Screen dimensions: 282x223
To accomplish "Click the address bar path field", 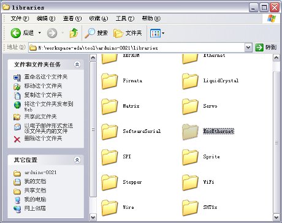I will [137, 48].
